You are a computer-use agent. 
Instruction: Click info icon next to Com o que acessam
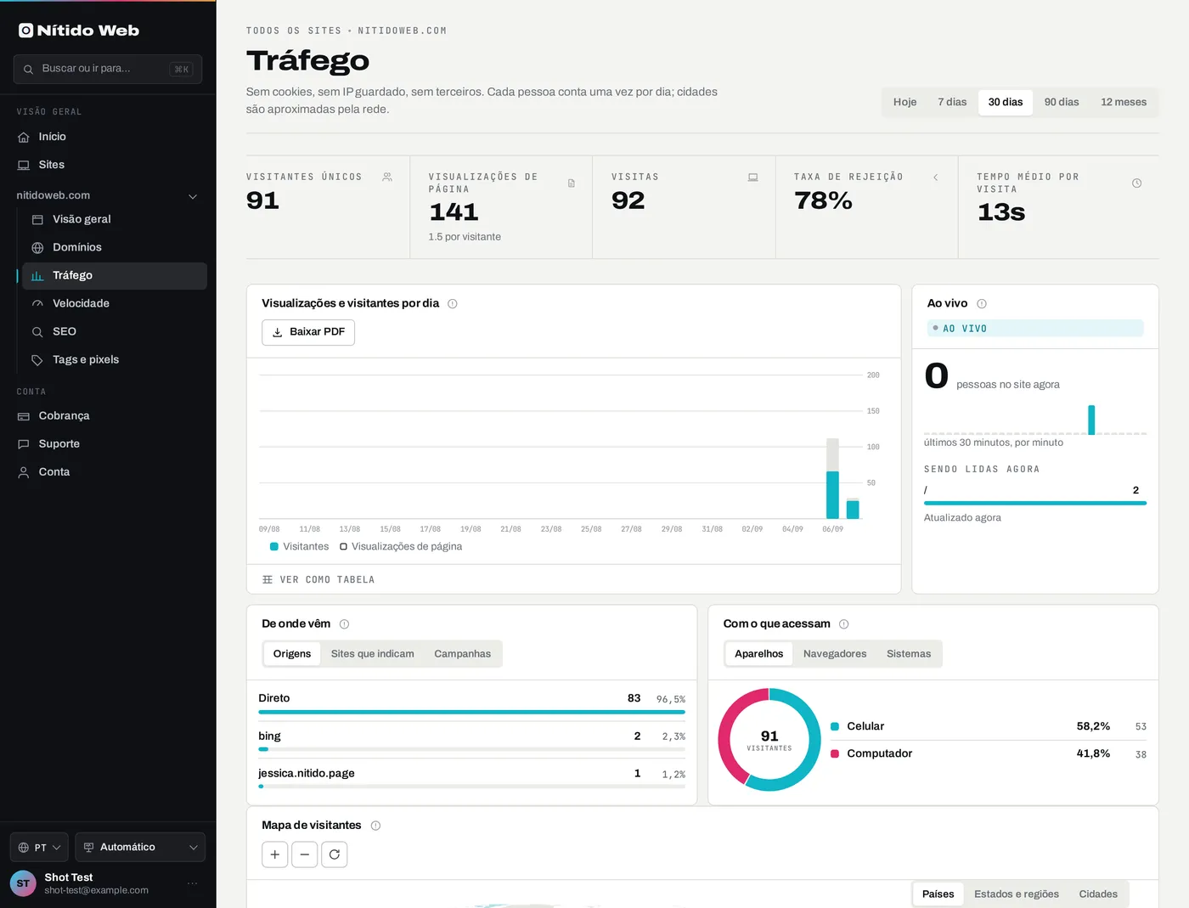(843, 624)
